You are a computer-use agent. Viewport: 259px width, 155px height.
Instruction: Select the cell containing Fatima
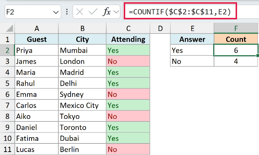pos(37,138)
